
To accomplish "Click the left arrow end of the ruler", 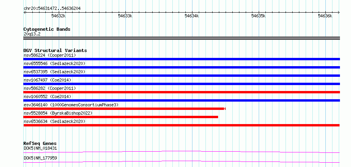I will click(x=24, y=12).
